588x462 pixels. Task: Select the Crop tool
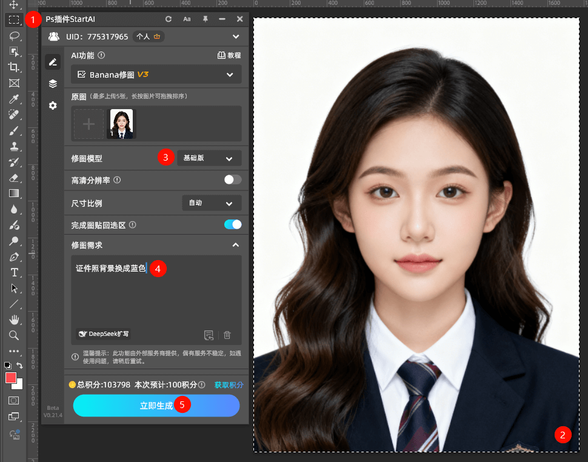pyautogui.click(x=13, y=67)
